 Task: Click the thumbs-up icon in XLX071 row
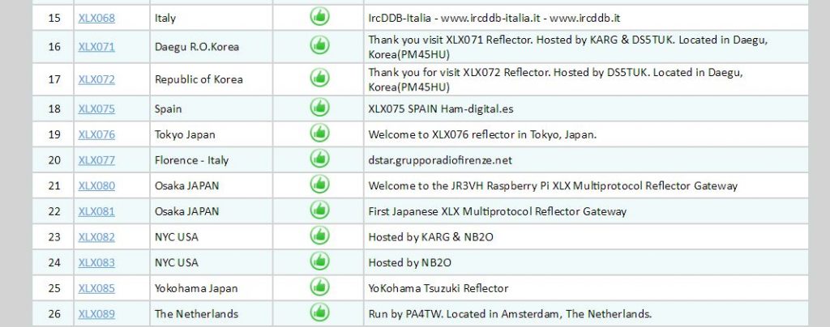(x=319, y=45)
